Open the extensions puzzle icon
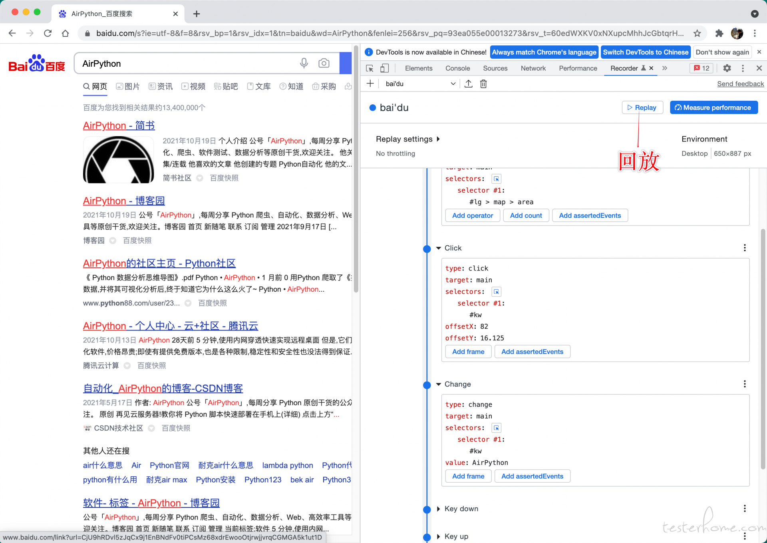This screenshot has height=543, width=767. tap(719, 33)
